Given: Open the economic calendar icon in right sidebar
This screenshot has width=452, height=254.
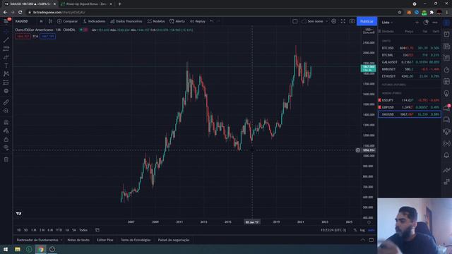Looking at the screenshot, I should [446, 82].
